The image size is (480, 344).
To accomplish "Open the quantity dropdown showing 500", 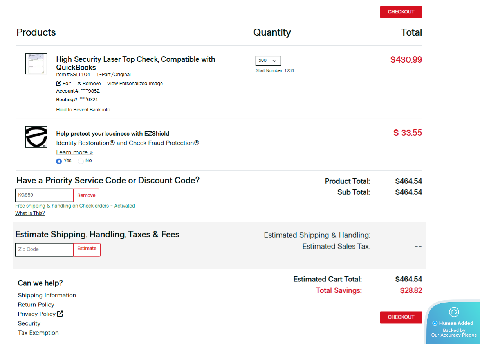I will (268, 61).
